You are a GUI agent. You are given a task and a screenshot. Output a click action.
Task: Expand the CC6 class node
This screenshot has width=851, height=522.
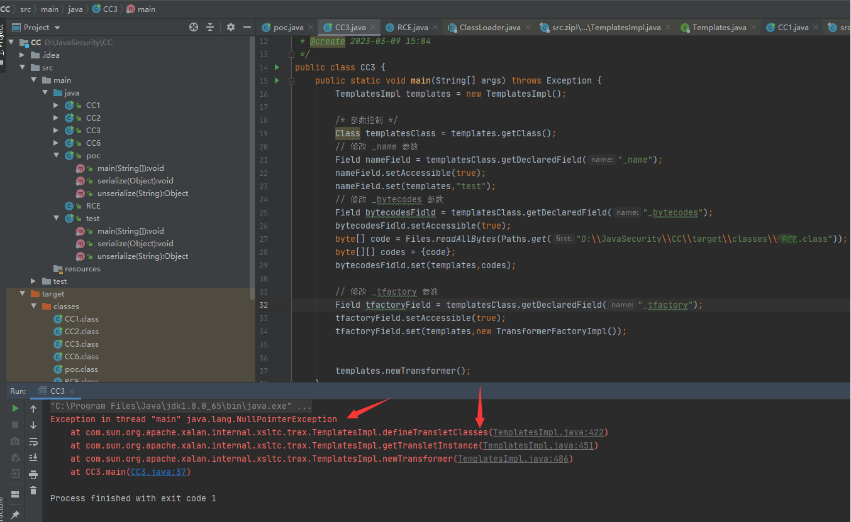(x=57, y=143)
